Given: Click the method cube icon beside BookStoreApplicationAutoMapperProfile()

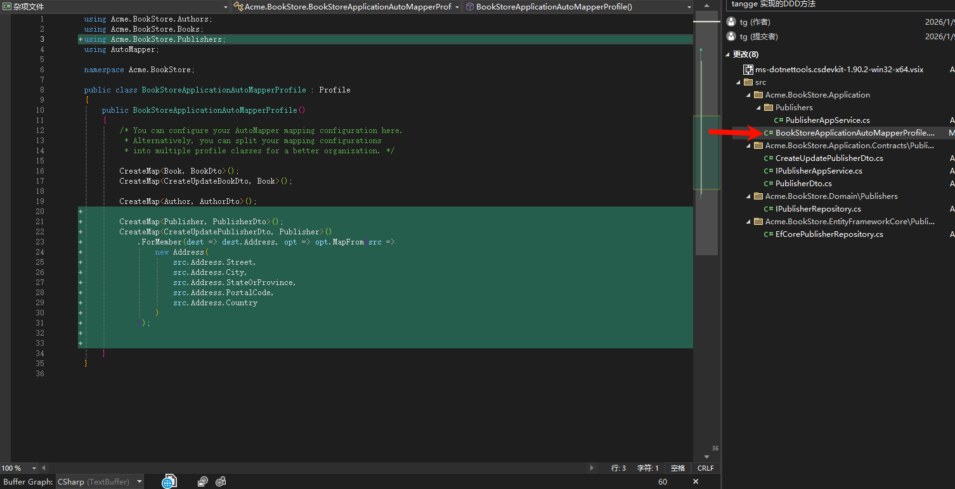Looking at the screenshot, I should (470, 6).
